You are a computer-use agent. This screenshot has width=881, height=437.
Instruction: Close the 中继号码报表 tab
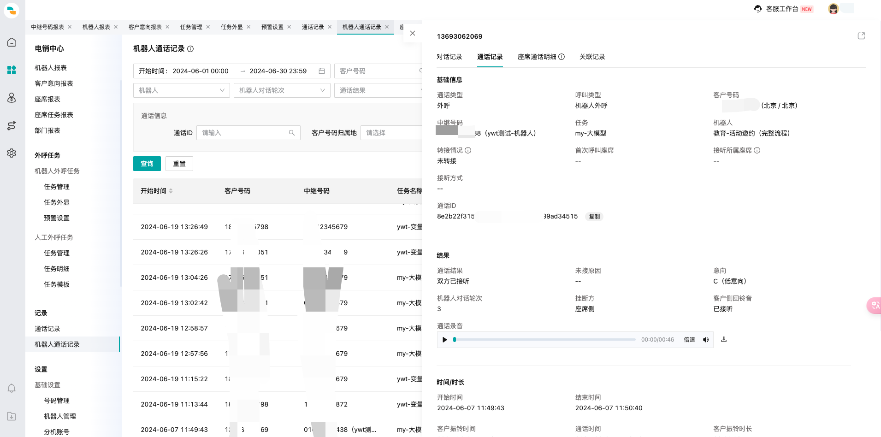(70, 27)
